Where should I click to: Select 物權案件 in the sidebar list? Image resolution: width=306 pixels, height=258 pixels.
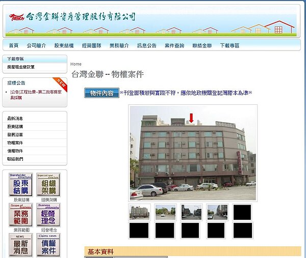(15, 142)
